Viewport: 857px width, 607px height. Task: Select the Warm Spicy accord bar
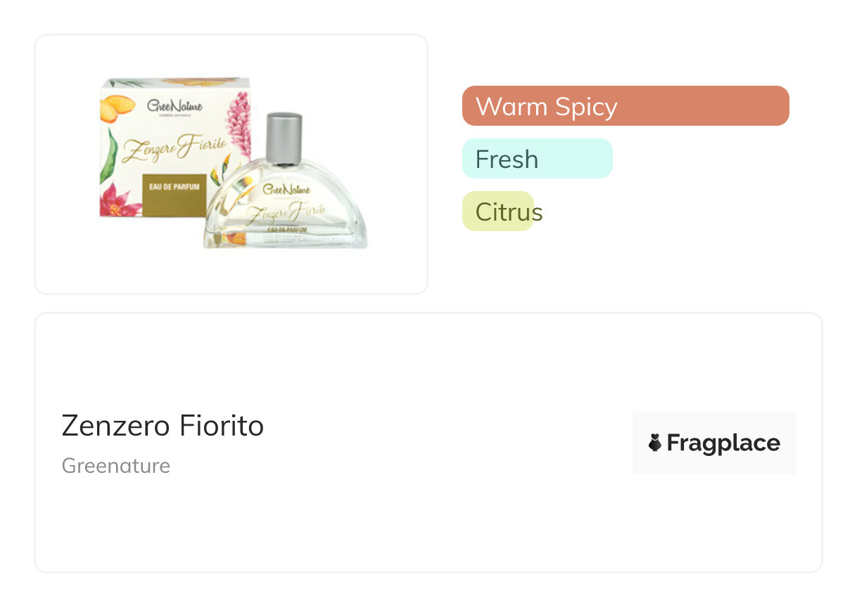[625, 106]
